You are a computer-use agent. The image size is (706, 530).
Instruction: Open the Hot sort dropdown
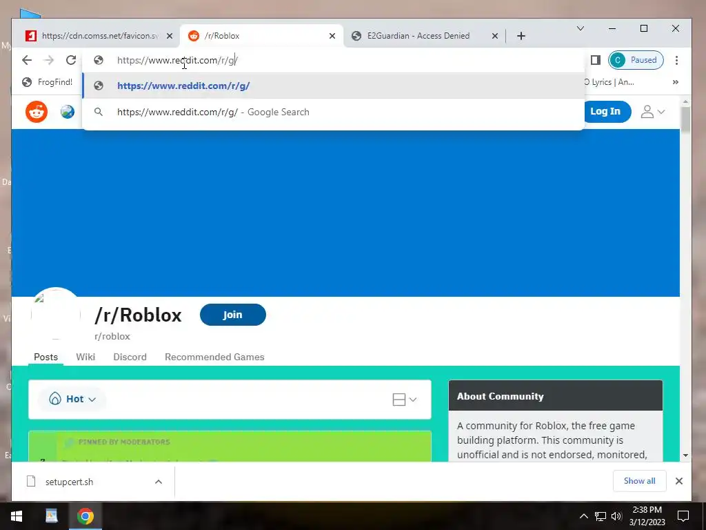72,399
